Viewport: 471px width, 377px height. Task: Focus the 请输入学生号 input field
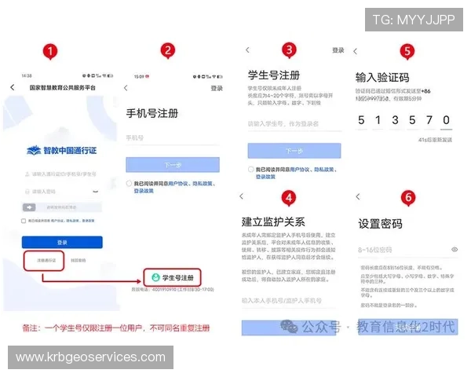click(x=294, y=124)
